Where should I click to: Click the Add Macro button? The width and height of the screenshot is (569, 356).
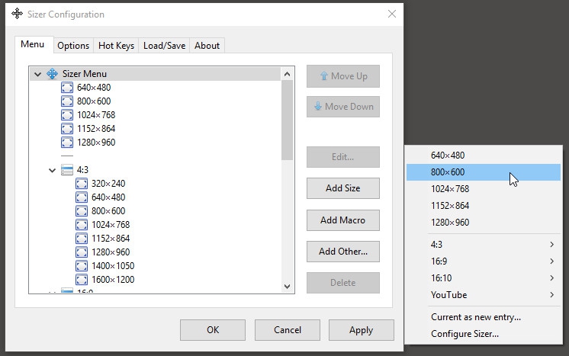[343, 220]
